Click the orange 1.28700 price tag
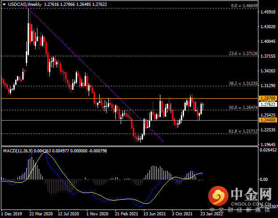278x218 pixels. click(268, 98)
